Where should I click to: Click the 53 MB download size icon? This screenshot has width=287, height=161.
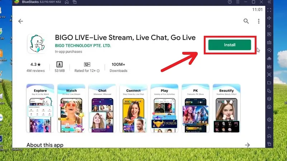[60, 64]
